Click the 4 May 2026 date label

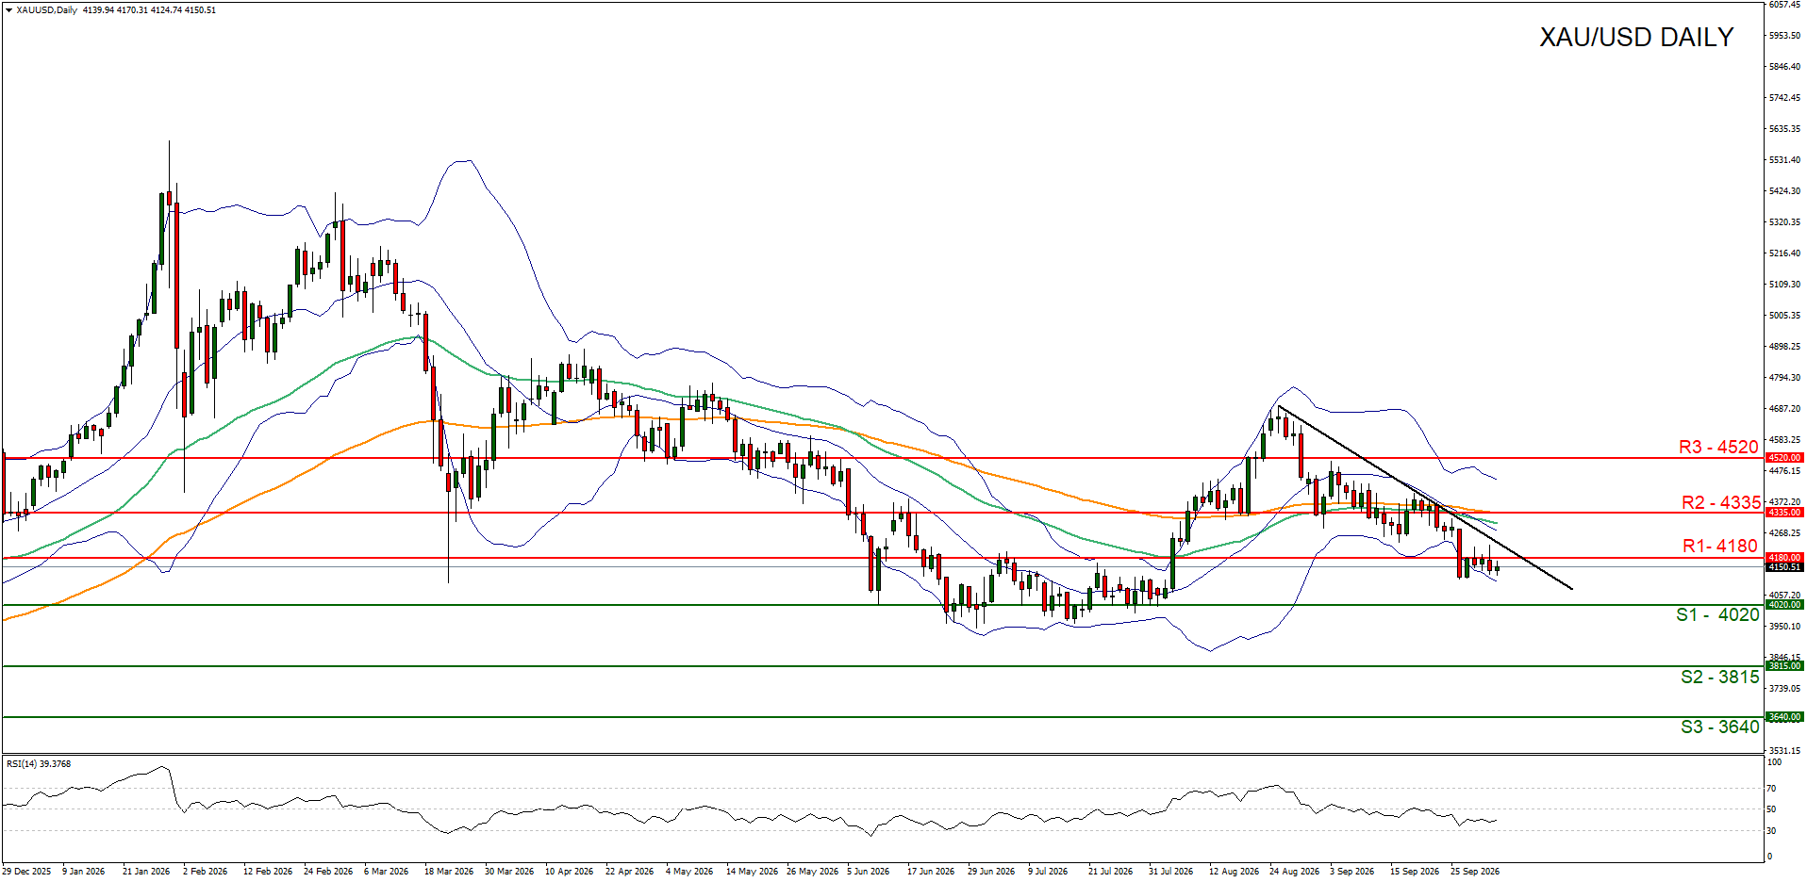click(x=688, y=872)
